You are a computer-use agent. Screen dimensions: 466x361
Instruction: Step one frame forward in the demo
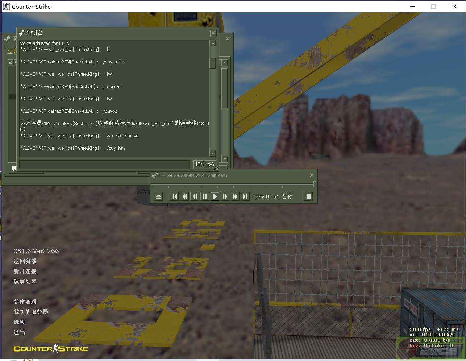[225, 196]
